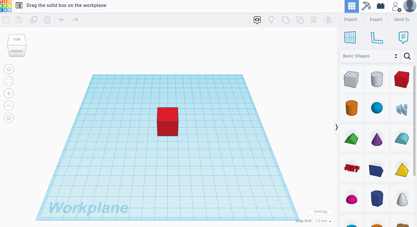Click the Paste toolbar icon

point(19,20)
